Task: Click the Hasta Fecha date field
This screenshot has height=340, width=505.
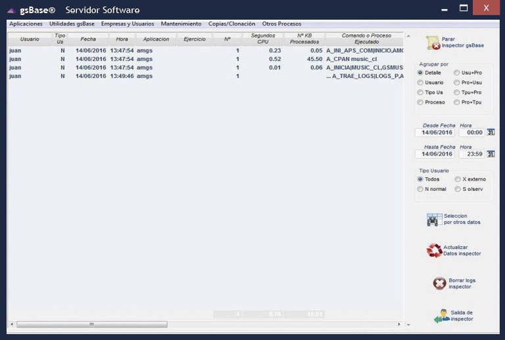Action: point(435,154)
